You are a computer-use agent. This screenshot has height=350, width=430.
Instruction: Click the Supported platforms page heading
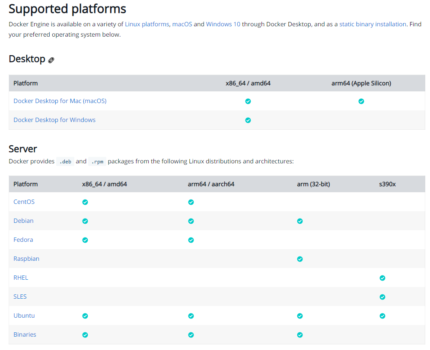coord(67,9)
